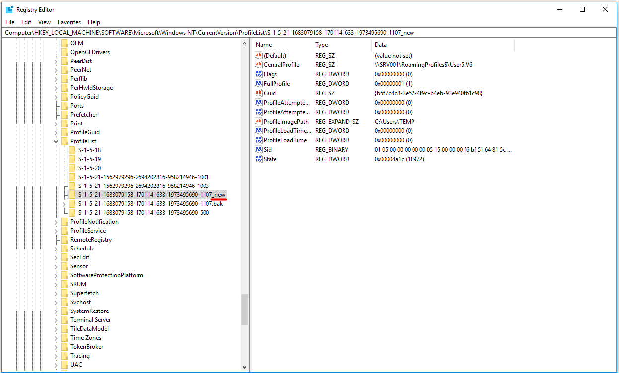619x373 pixels.
Task: Click the tree pane scrollbar thumb
Action: click(244, 310)
